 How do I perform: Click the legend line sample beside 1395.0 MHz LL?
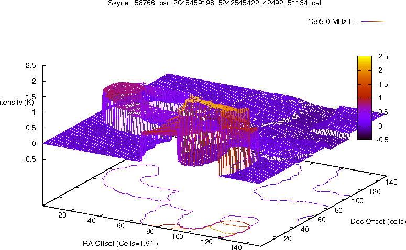click(372, 22)
